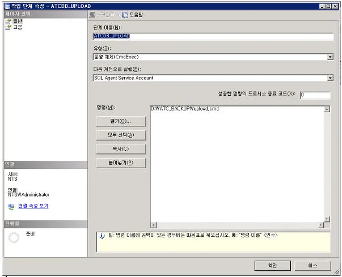Image resolution: width=342 pixels, height=277 pixels.
Task: Click the info tip icon at the bottom
Action: [x=101, y=235]
